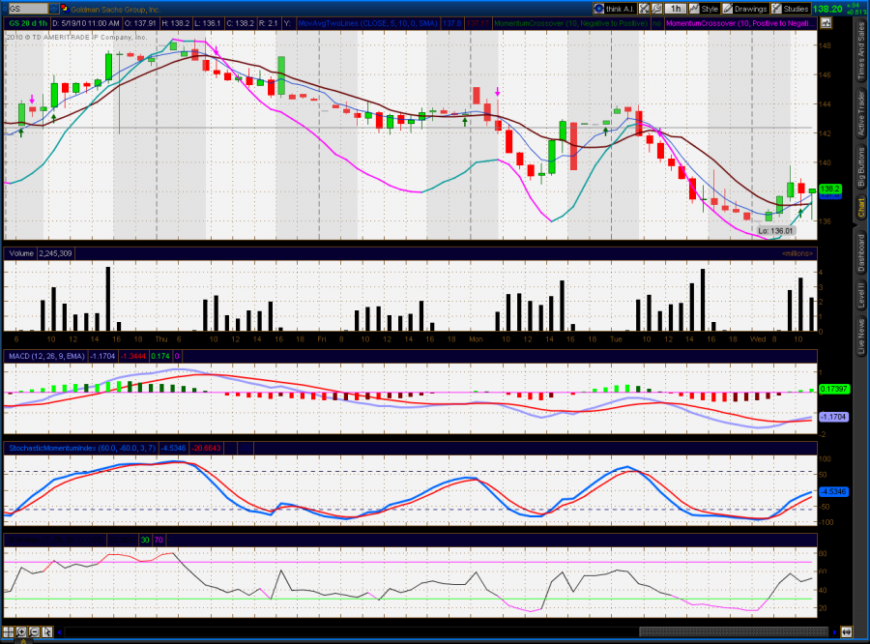
Task: Click the Lo: 136.01 low price marker
Action: tap(775, 230)
